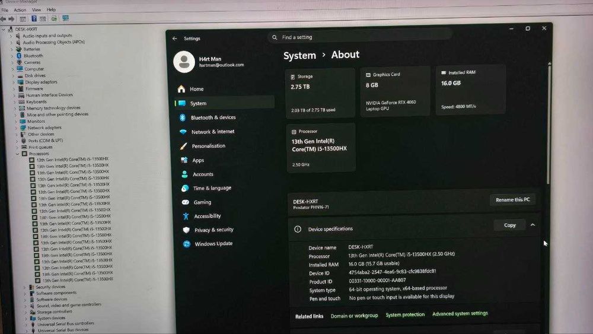Image resolution: width=593 pixels, height=334 pixels.
Task: Open Time & language settings
Action: click(x=212, y=188)
